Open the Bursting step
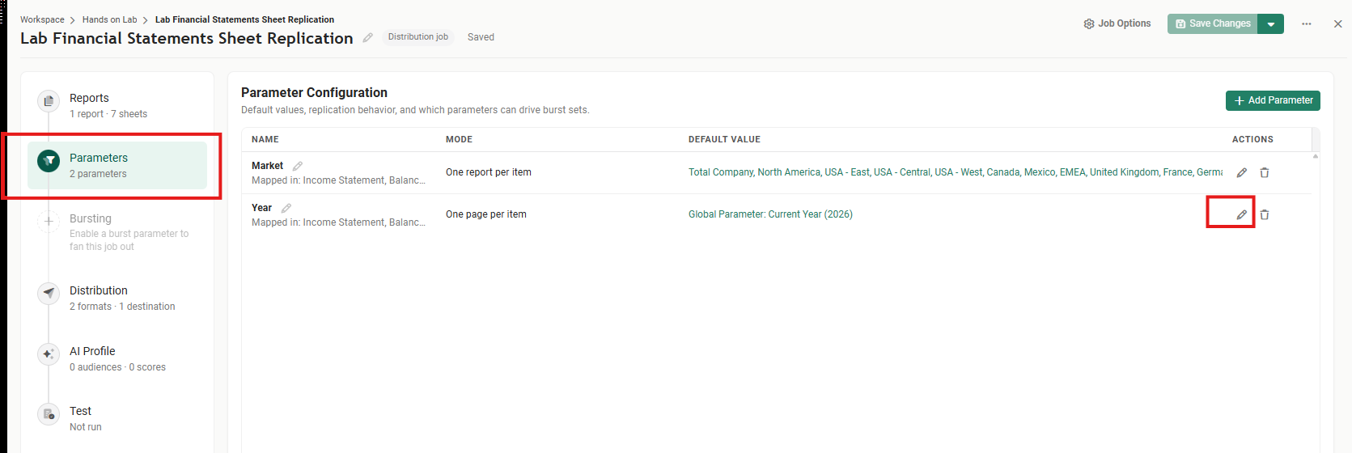 pyautogui.click(x=117, y=231)
